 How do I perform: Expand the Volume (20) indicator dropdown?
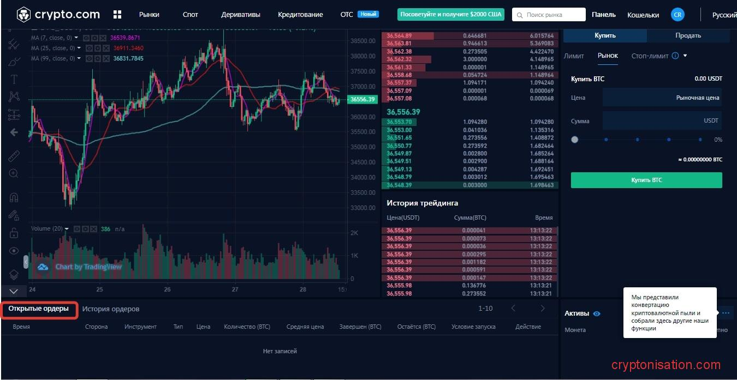point(67,229)
